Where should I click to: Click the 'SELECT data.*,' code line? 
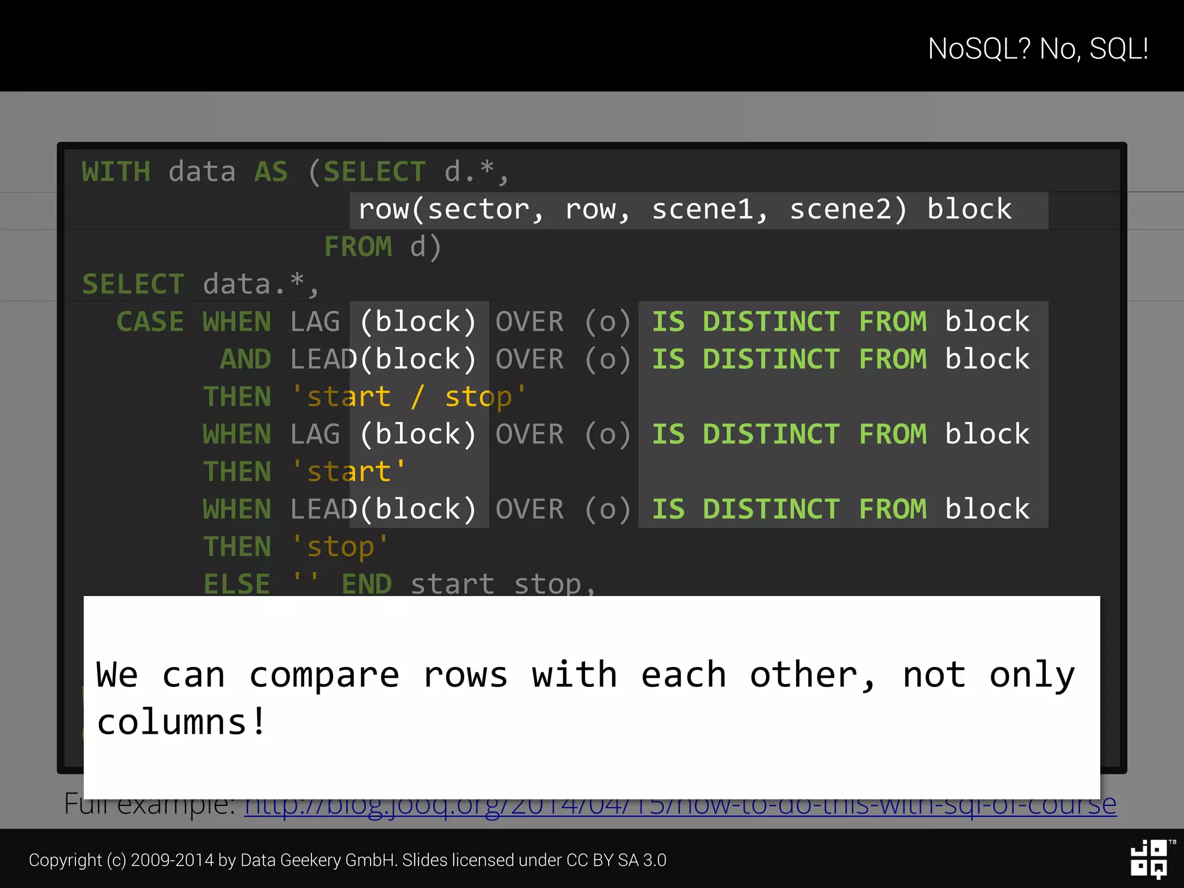200,284
